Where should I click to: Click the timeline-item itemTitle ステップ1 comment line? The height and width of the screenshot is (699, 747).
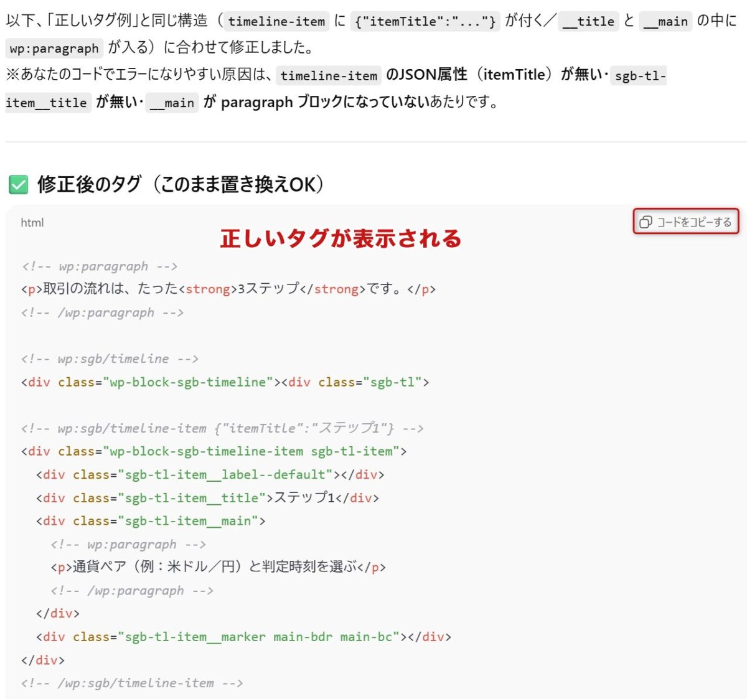[222, 428]
